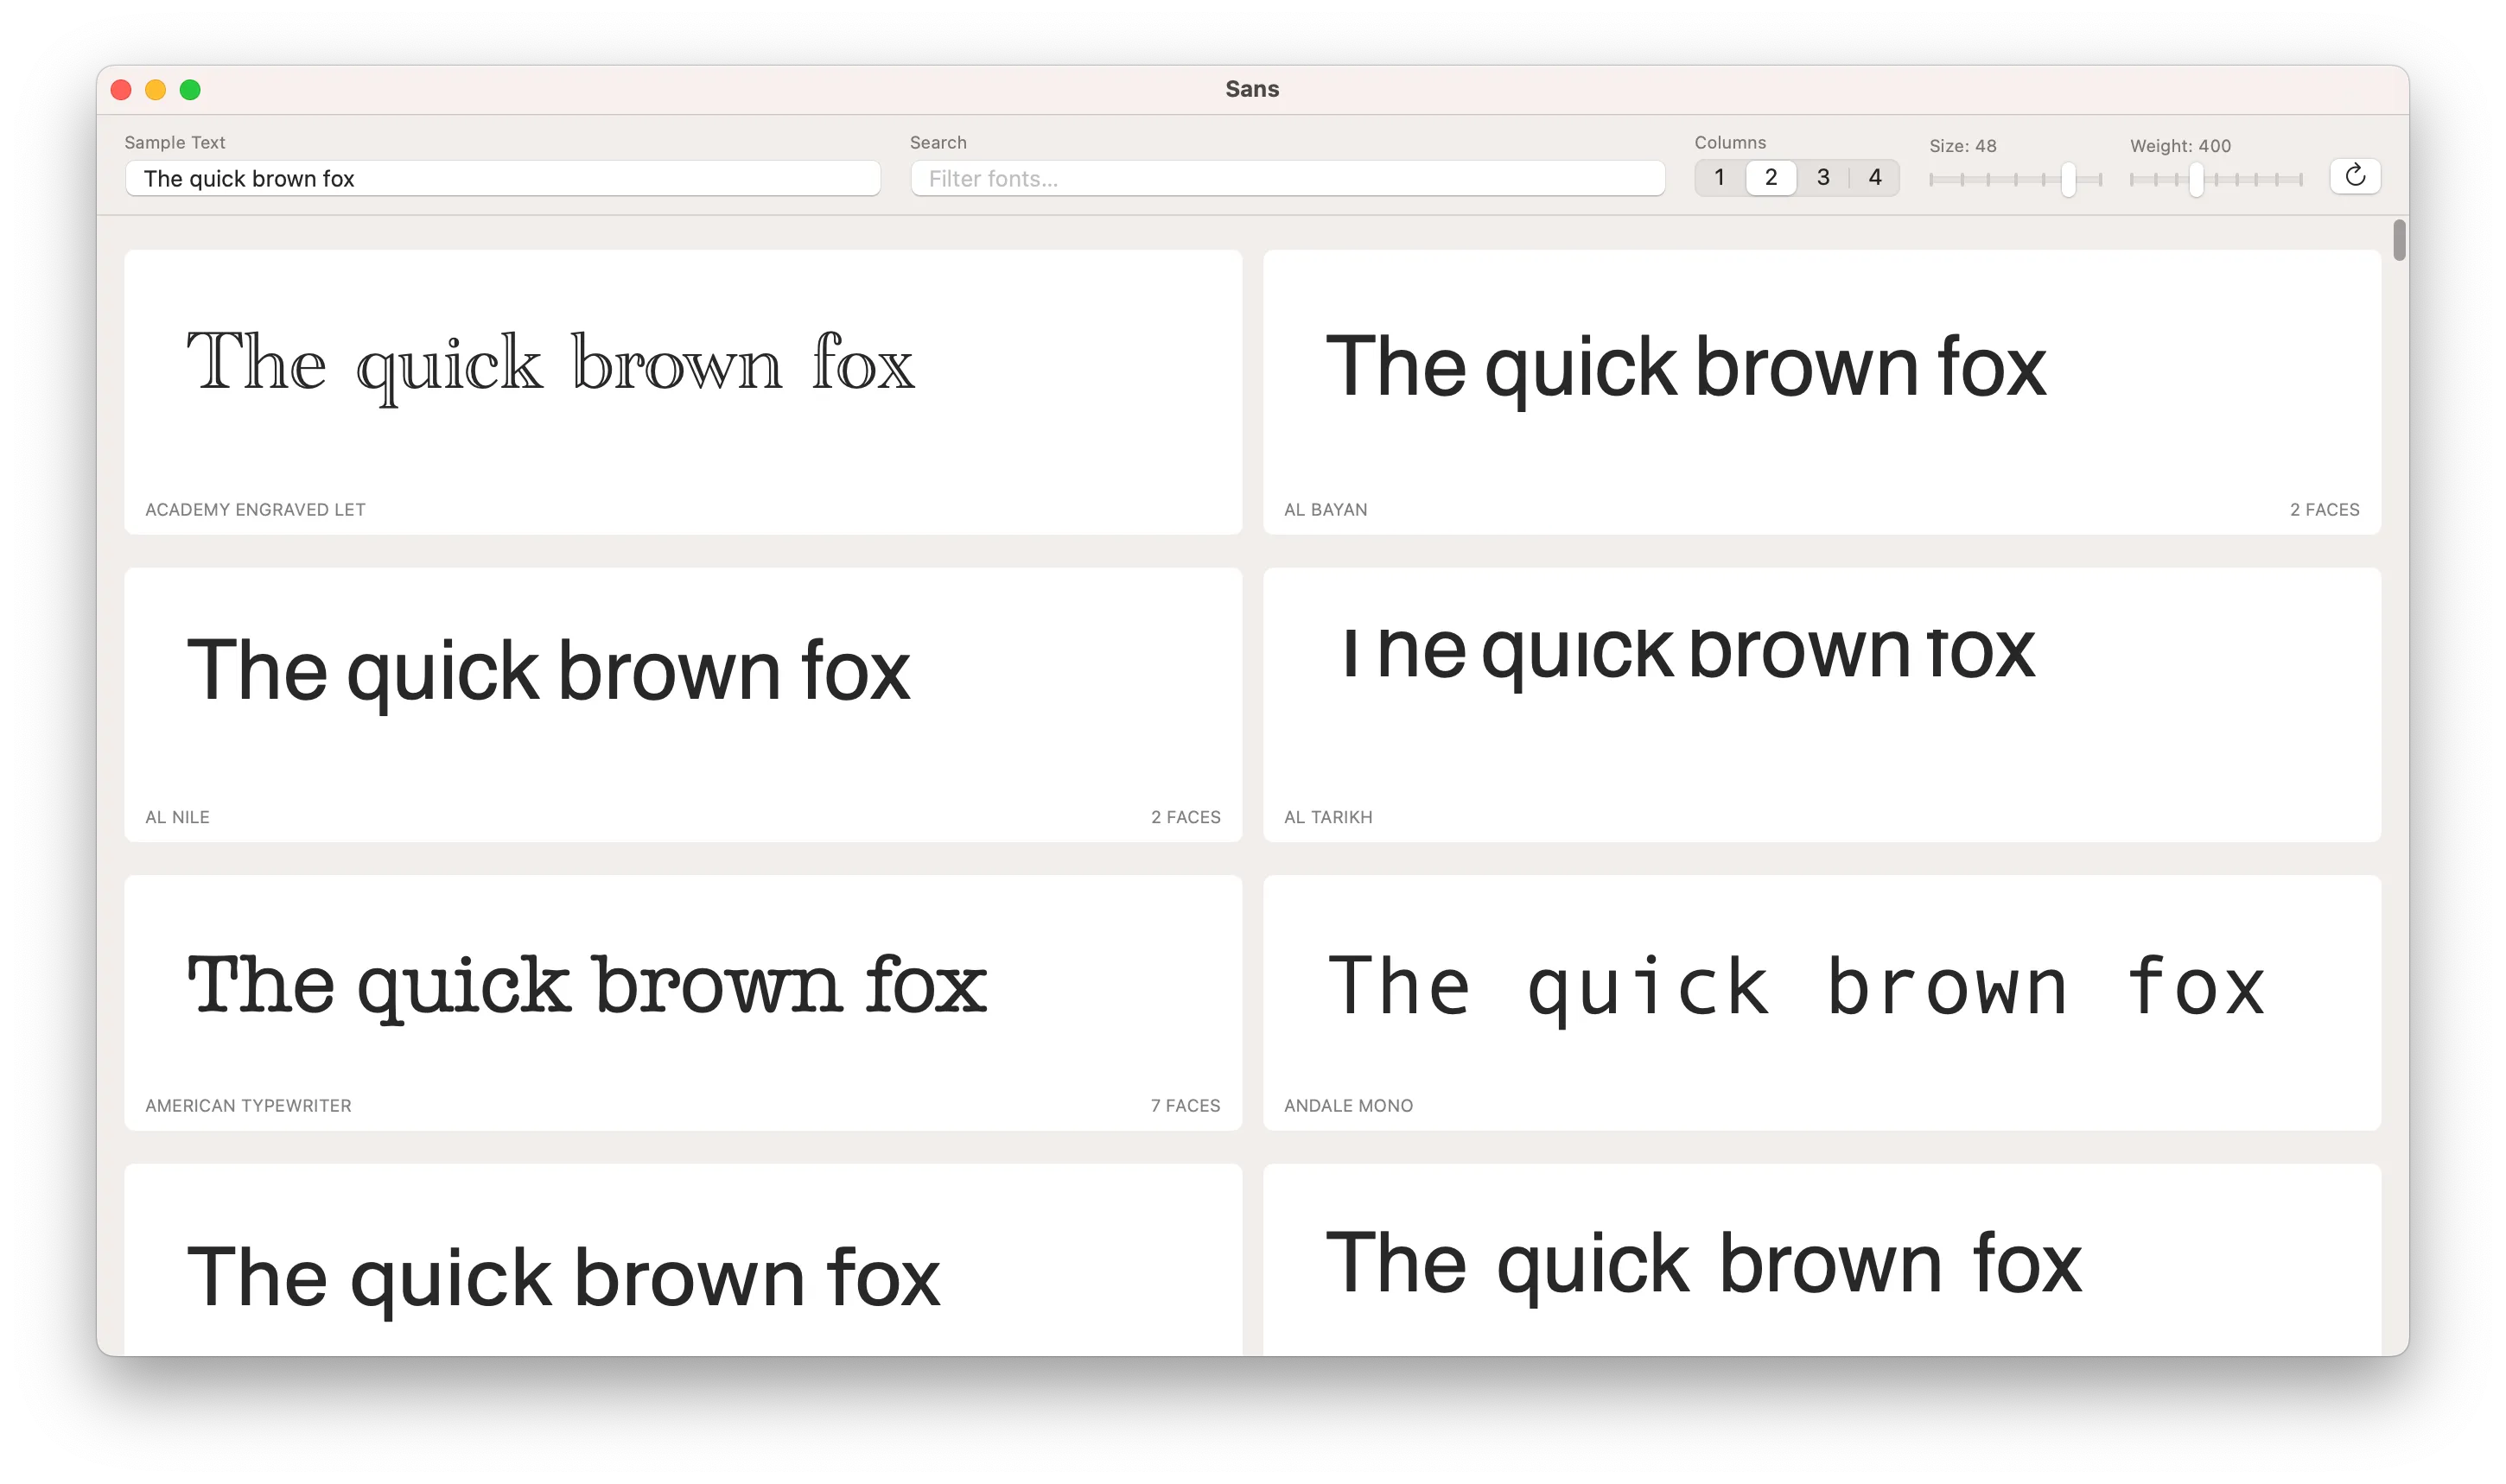2506x1484 pixels.
Task: Click the vertical scrollbar thumb
Action: pos(2399,240)
